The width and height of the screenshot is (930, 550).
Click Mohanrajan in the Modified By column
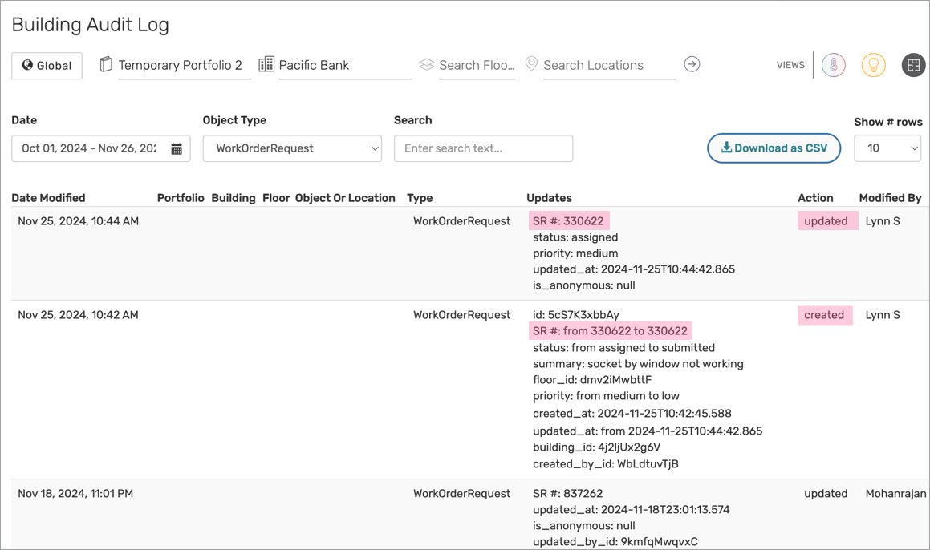(x=895, y=493)
